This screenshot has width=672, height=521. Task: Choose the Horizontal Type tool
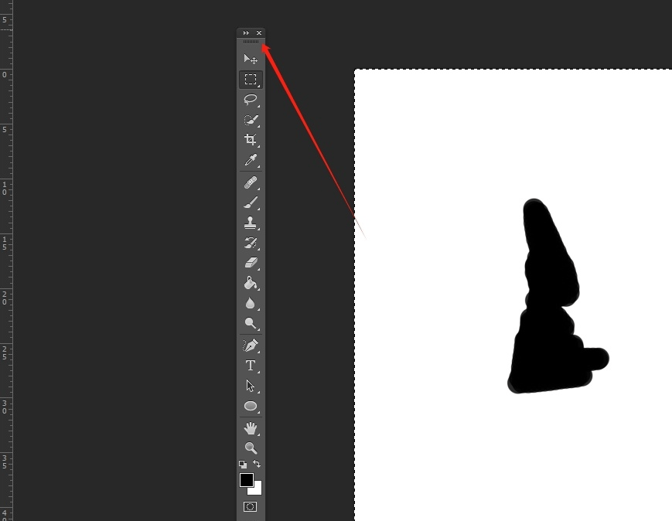coord(251,366)
